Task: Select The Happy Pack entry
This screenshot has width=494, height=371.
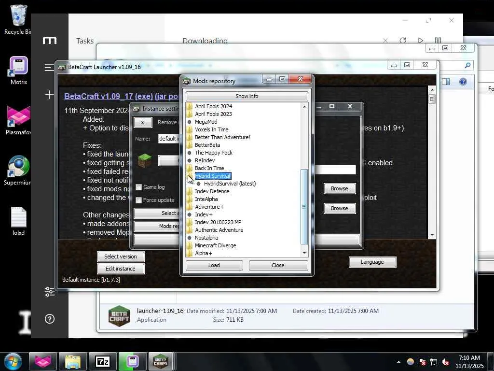Action: point(214,153)
